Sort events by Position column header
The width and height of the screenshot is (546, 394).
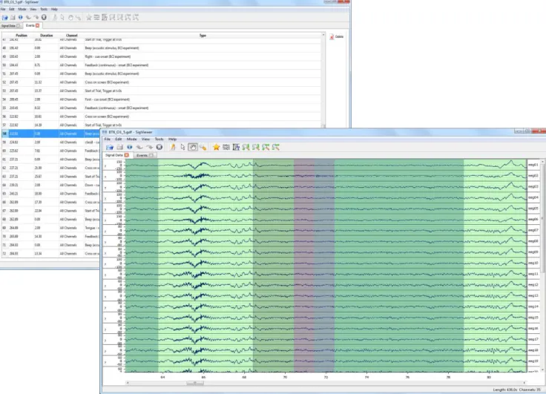tap(22, 36)
